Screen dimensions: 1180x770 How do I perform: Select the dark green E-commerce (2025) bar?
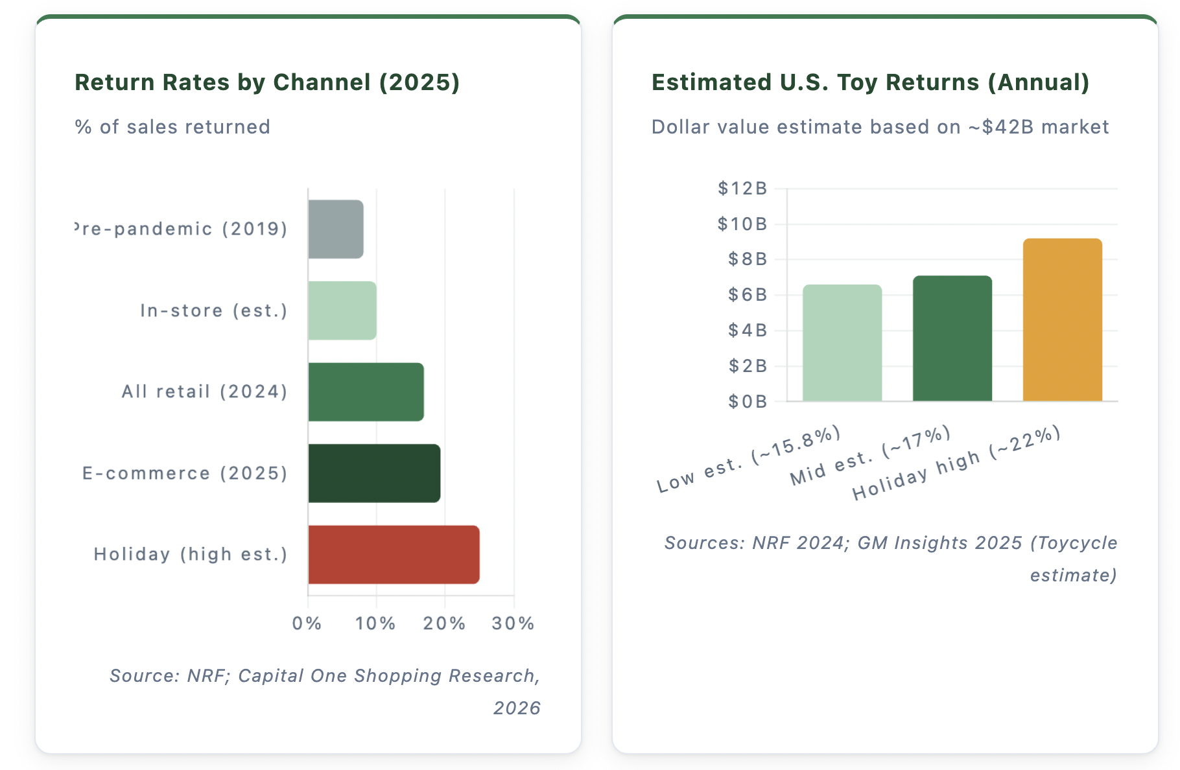click(374, 473)
